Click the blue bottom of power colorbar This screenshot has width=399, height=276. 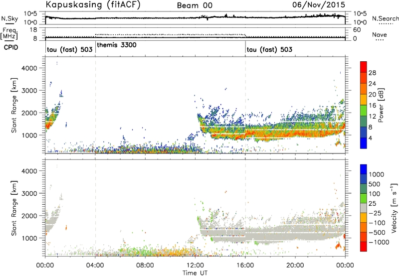tap(364, 144)
